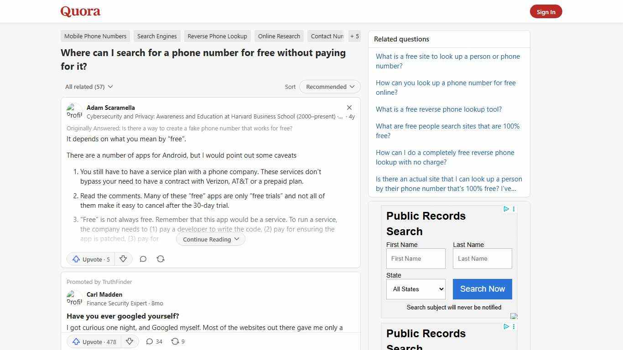The height and width of the screenshot is (350, 623).
Task: Click the Sign In button
Action: [x=546, y=11]
